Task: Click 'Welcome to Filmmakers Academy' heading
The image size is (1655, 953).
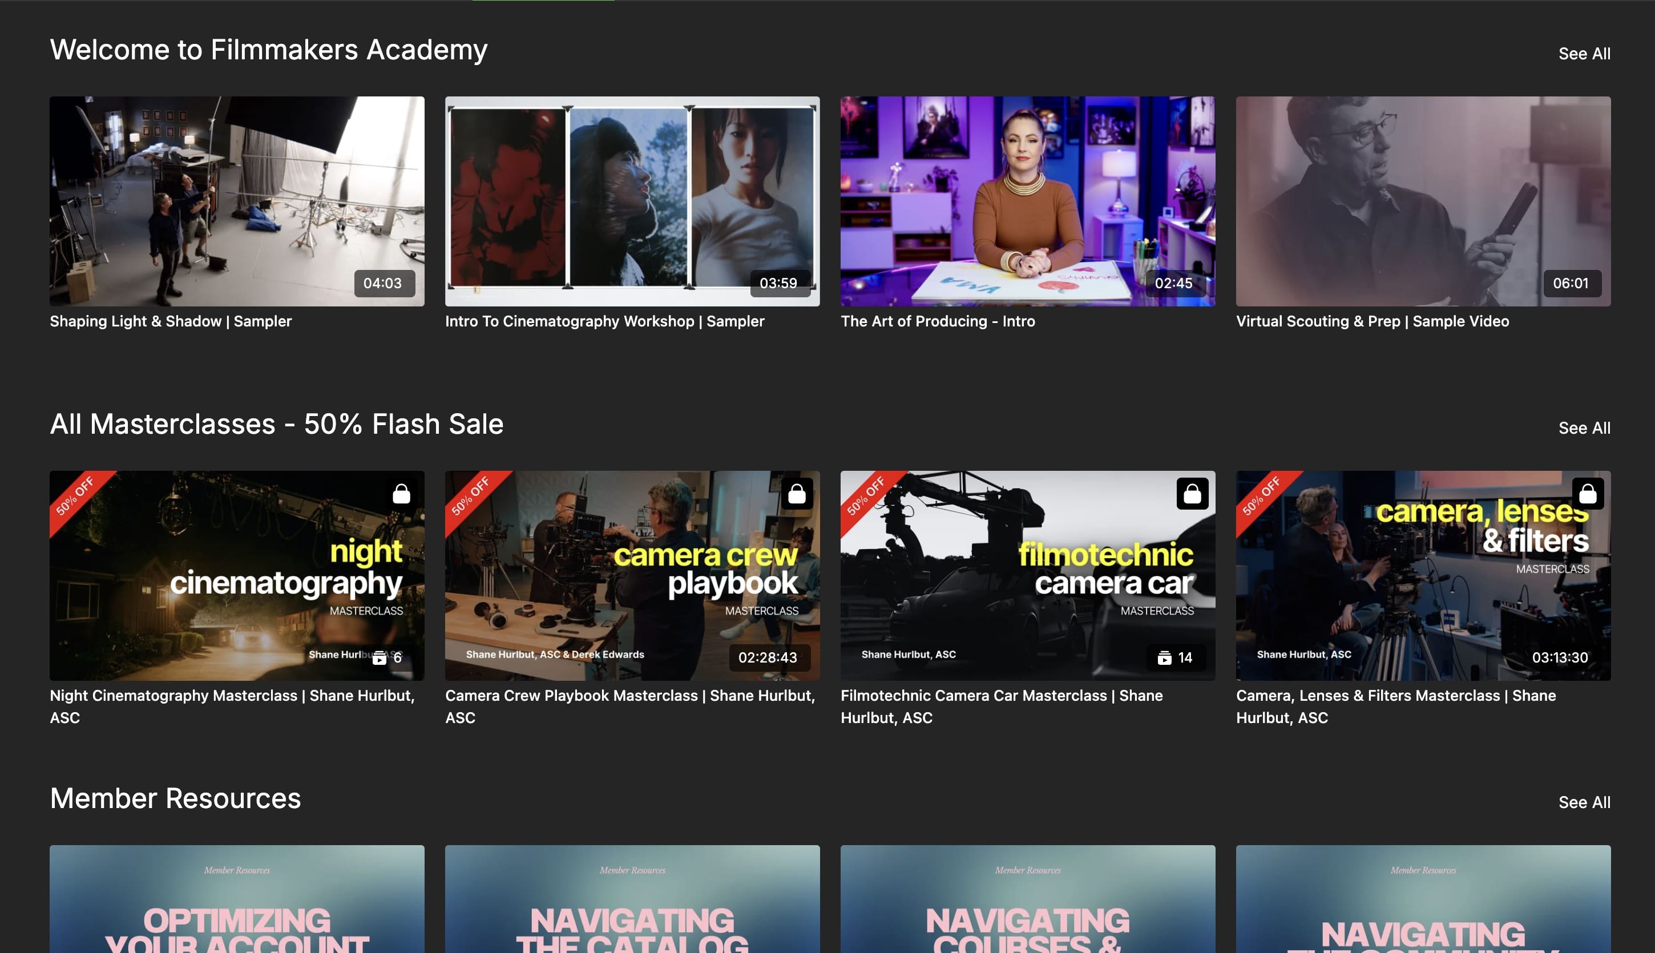Action: pyautogui.click(x=268, y=50)
